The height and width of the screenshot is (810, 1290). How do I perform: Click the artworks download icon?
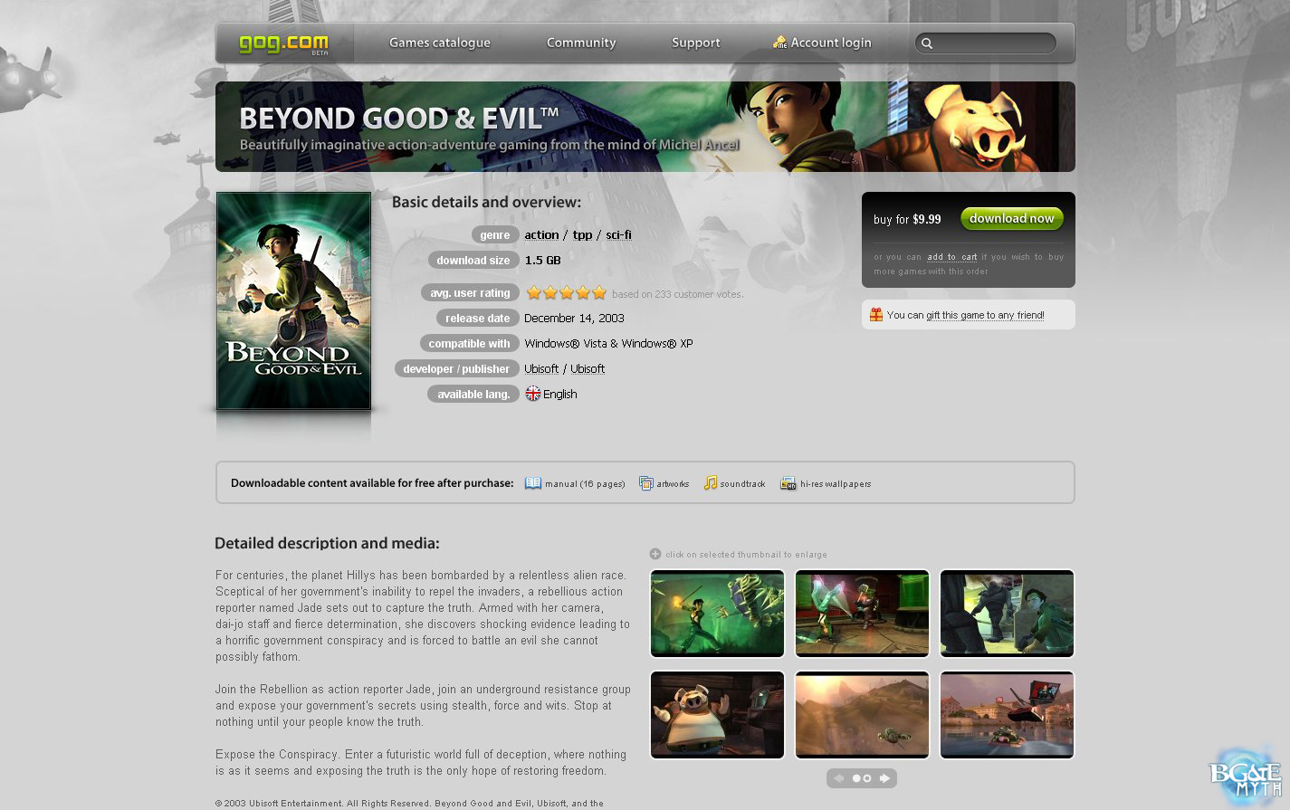pos(646,483)
